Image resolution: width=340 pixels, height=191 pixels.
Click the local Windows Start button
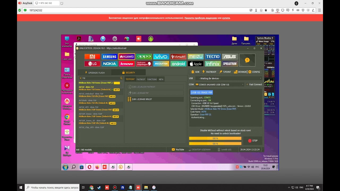coord(21,188)
